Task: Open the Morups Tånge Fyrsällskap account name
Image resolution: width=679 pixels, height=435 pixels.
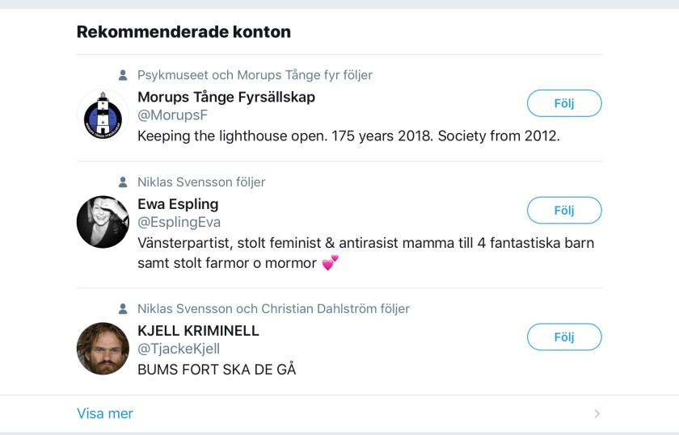Action: click(226, 97)
